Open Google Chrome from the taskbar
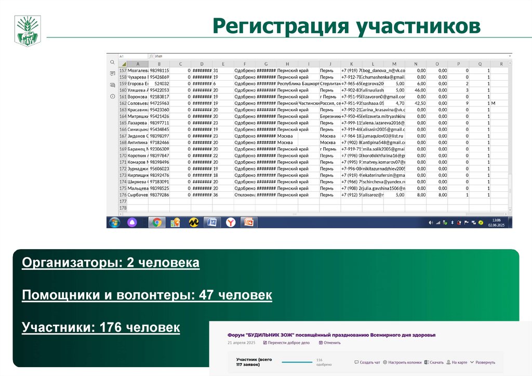Image resolution: width=532 pixels, height=376 pixels. (x=156, y=222)
